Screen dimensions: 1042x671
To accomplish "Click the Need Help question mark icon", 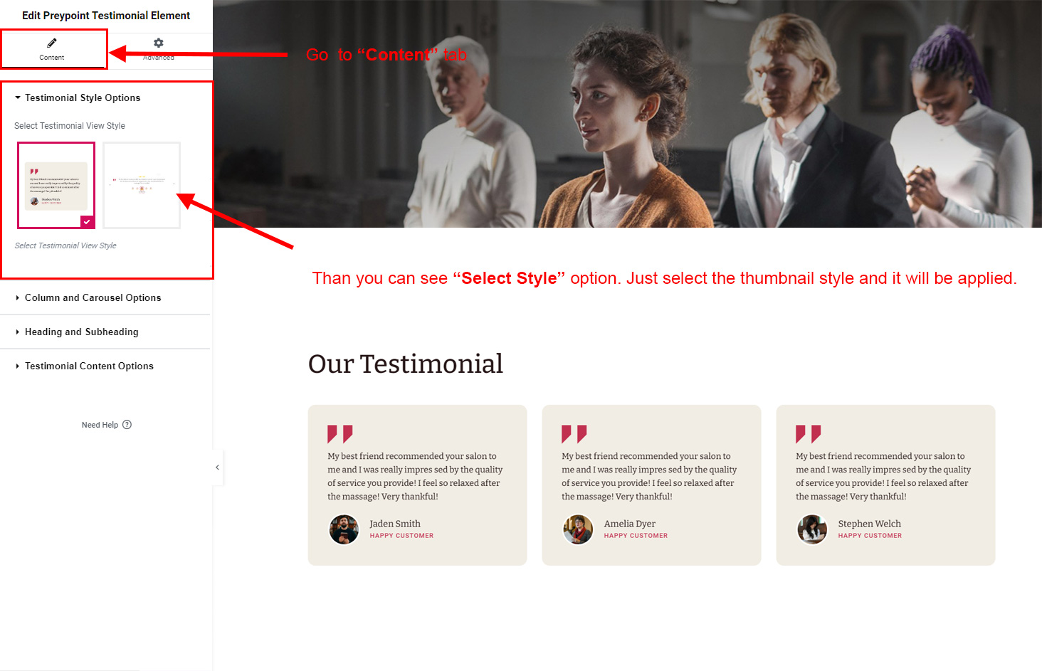I will click(127, 425).
